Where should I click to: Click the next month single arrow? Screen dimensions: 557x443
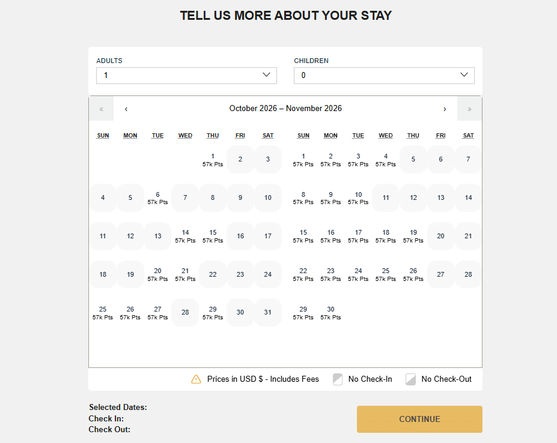coord(445,109)
